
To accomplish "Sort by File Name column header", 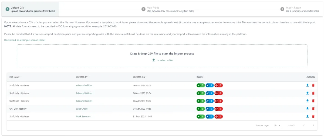I will tap(15, 77).
